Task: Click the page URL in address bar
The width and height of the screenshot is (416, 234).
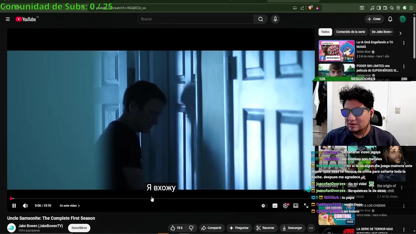Action: coord(121,8)
